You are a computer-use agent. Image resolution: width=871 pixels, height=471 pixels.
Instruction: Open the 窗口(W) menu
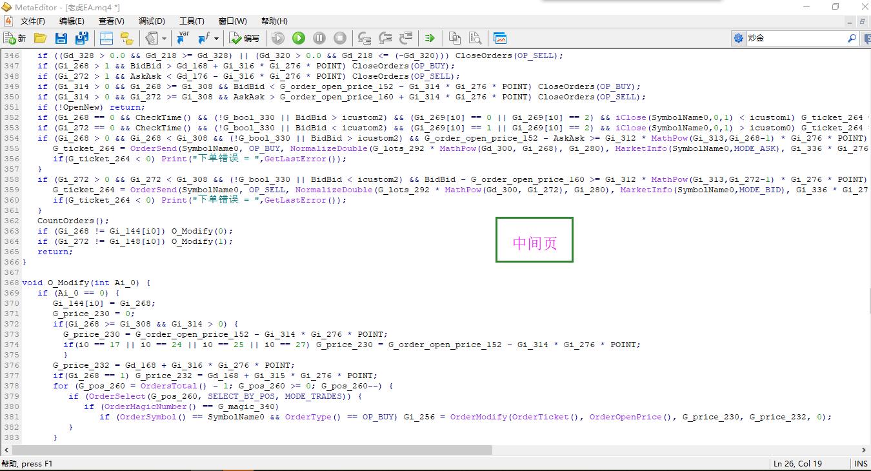point(232,21)
